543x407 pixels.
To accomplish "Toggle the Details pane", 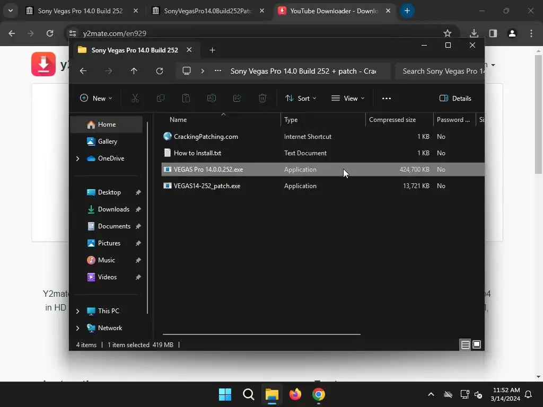I will click(456, 98).
